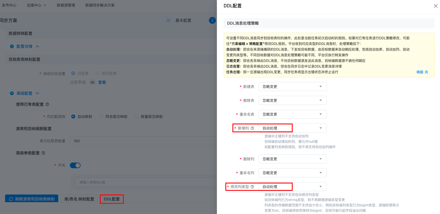Open the 重命名列 strategy dropdown
440x214 pixels.
click(293, 173)
